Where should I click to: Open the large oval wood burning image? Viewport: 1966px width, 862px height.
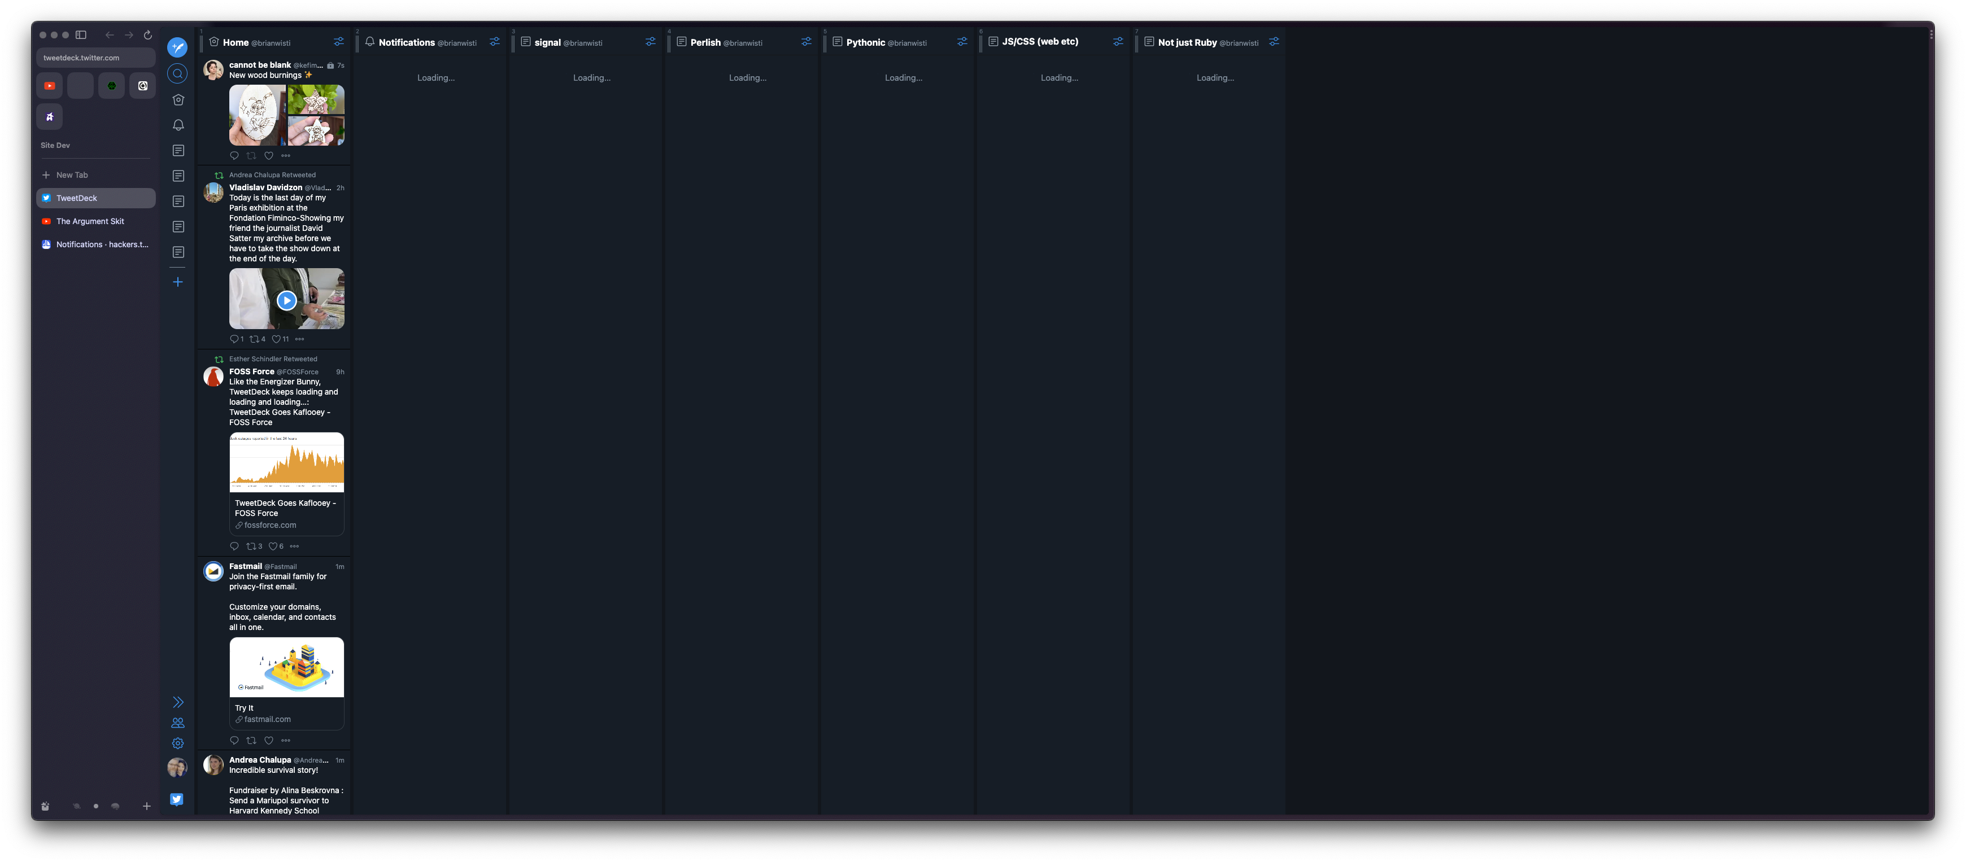(x=258, y=115)
